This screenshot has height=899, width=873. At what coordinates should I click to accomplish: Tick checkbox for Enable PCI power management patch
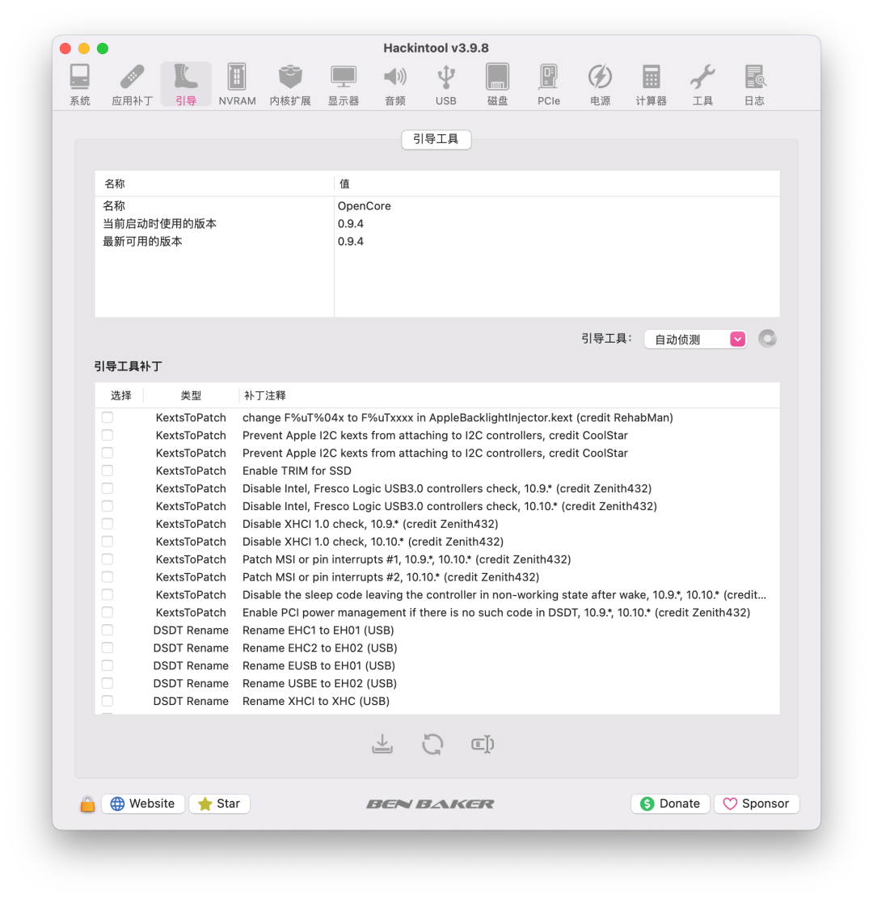pyautogui.click(x=108, y=612)
